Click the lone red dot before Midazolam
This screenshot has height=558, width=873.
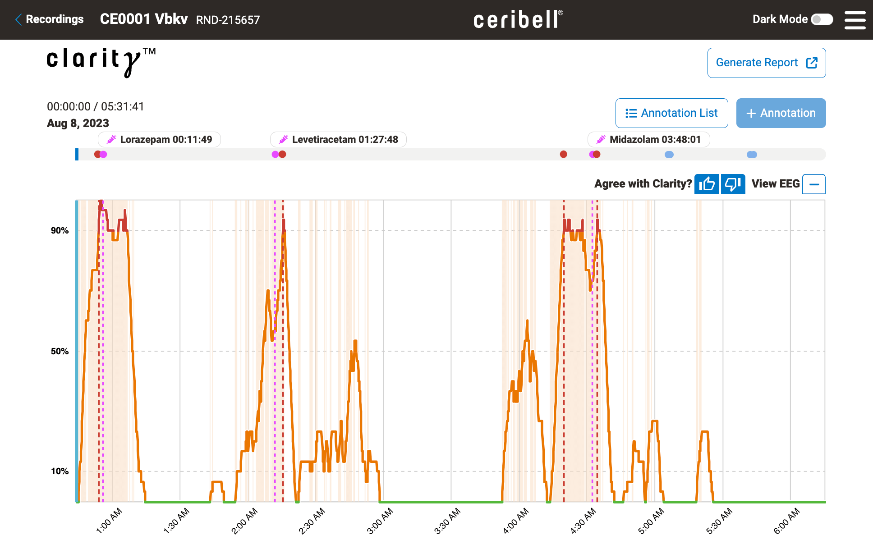pyautogui.click(x=564, y=154)
